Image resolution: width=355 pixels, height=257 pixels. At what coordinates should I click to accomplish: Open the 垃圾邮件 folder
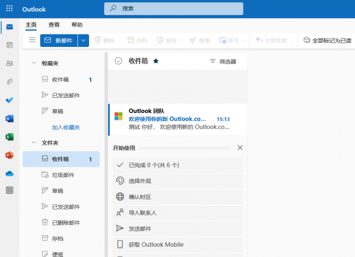tap(61, 175)
